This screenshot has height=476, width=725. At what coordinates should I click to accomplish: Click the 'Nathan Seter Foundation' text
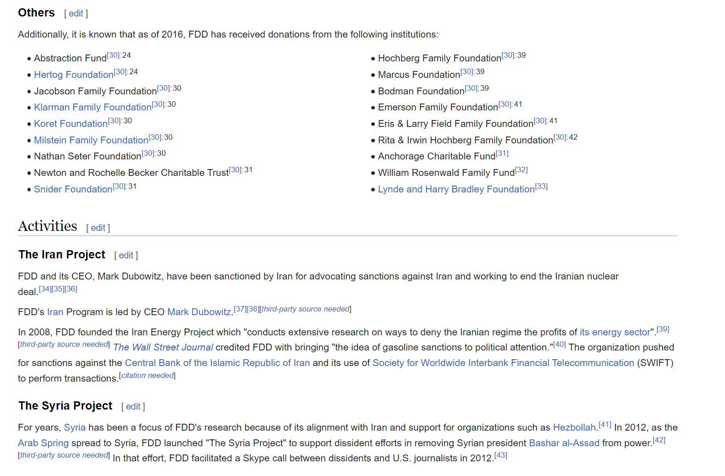pos(88,156)
